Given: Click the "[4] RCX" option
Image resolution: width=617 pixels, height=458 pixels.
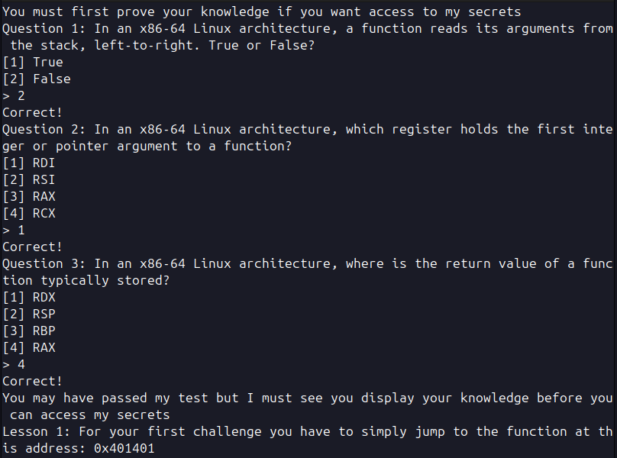Looking at the screenshot, I should tap(29, 213).
